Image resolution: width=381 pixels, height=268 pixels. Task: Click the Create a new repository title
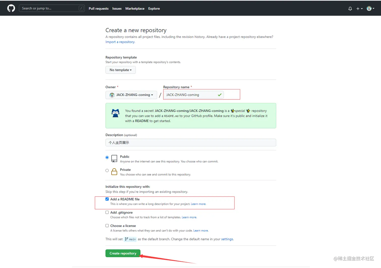point(136,30)
